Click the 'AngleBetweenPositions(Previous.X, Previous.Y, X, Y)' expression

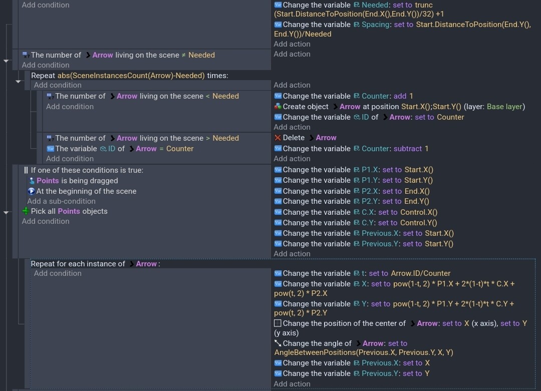[364, 352]
